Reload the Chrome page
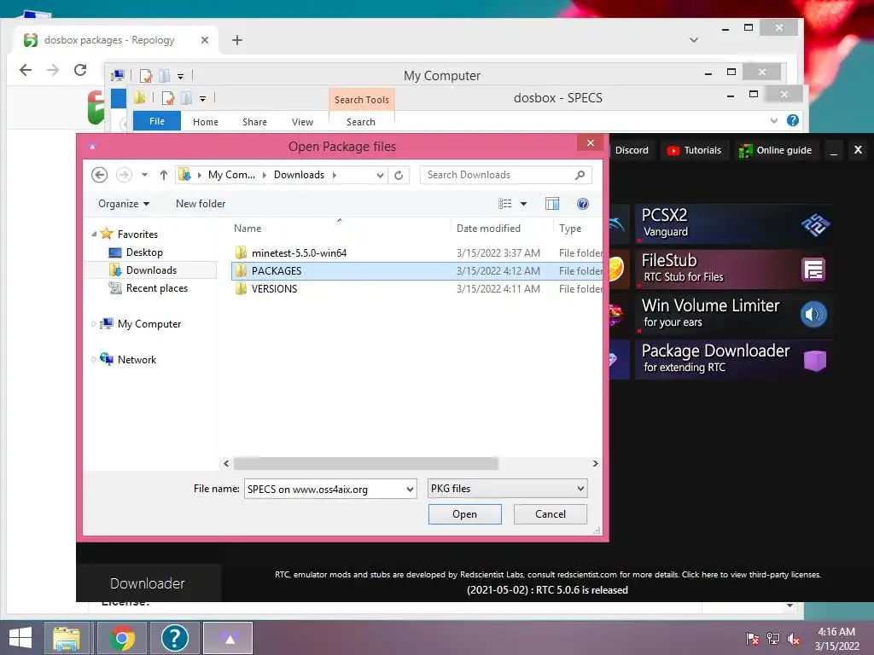 80,70
